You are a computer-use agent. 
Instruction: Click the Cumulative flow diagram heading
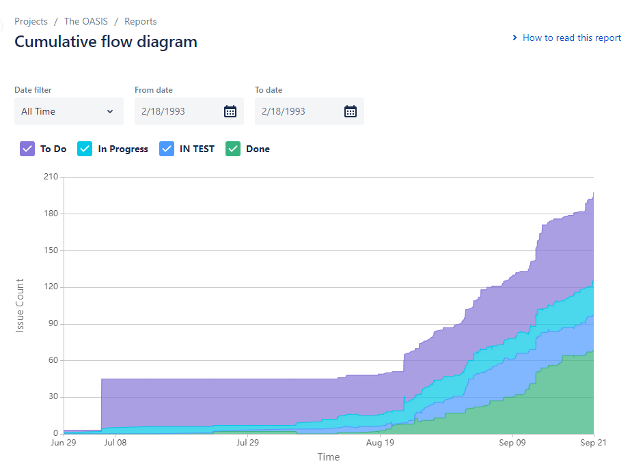(106, 42)
